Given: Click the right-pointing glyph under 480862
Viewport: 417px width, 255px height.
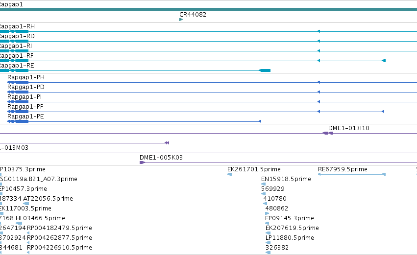Looking at the screenshot, I should 267,213.
